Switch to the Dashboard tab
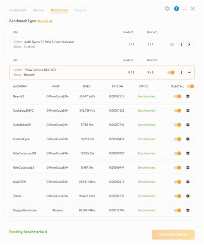204x245 pixels. pos(18,10)
